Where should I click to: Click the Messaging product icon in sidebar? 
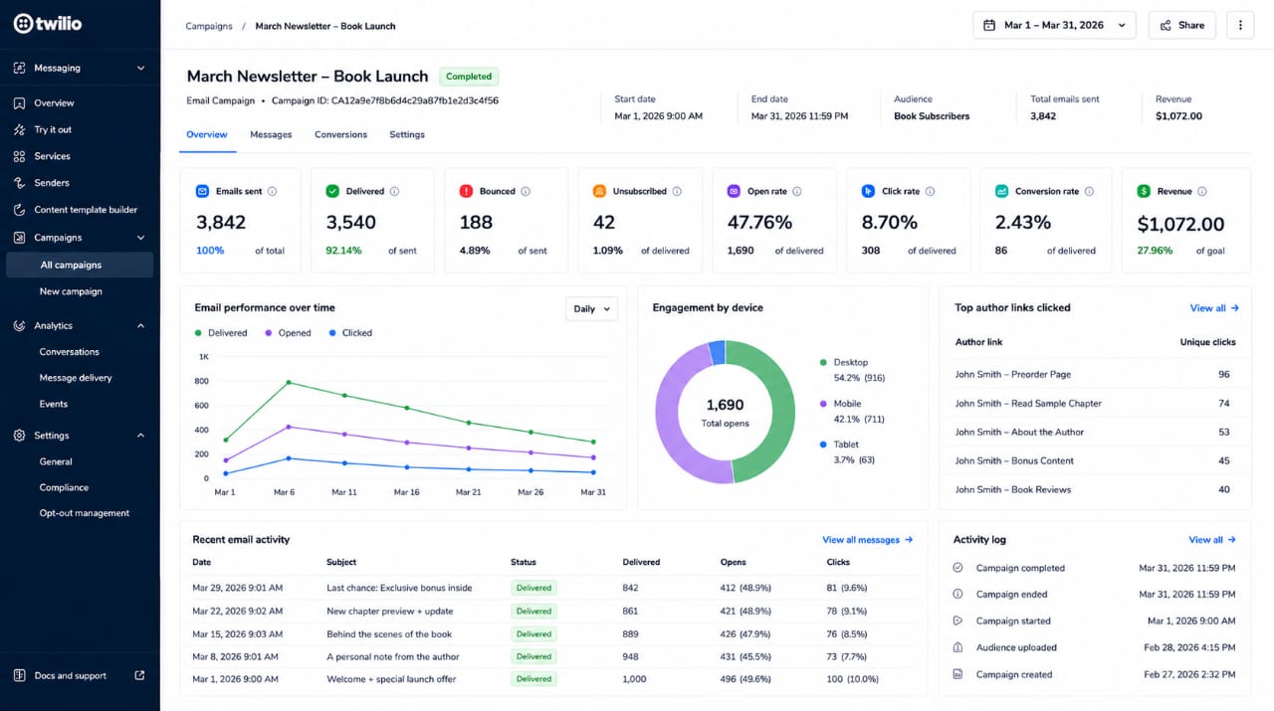(x=19, y=68)
